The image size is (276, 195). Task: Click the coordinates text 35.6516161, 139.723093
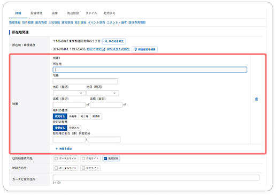pos(69,49)
